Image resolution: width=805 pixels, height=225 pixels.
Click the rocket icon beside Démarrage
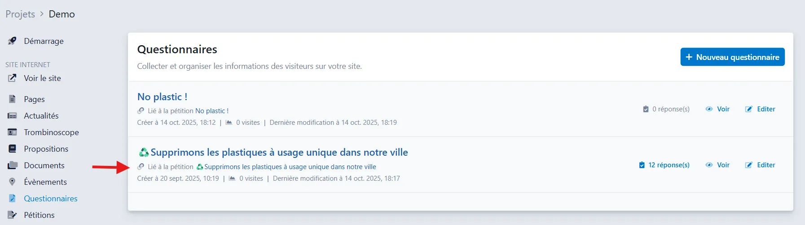[x=13, y=41]
